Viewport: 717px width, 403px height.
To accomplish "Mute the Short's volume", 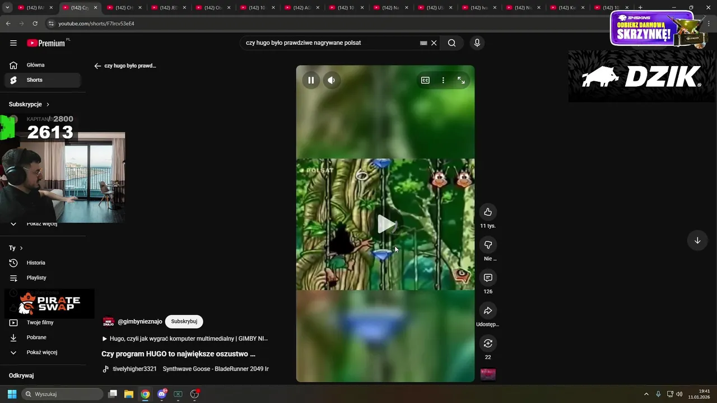I will pos(331,80).
